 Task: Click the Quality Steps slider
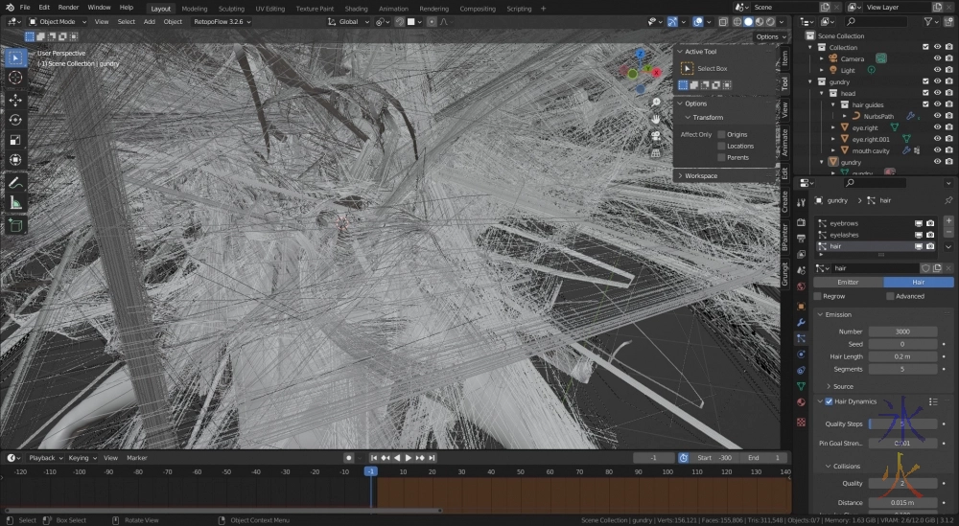[x=902, y=423]
